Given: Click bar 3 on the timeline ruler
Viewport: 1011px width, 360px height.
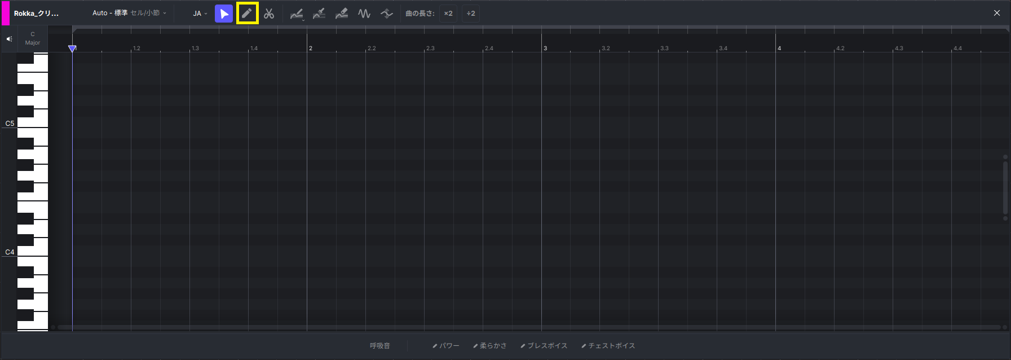Looking at the screenshot, I should [545, 48].
